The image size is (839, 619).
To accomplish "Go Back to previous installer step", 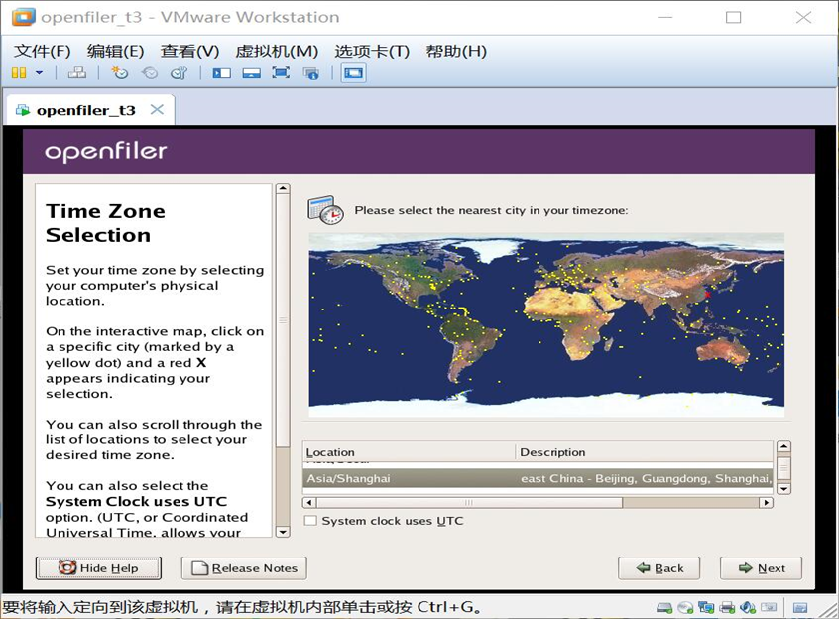I will (659, 568).
